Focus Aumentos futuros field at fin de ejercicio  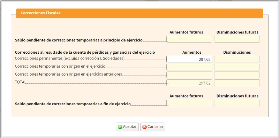click(189, 103)
